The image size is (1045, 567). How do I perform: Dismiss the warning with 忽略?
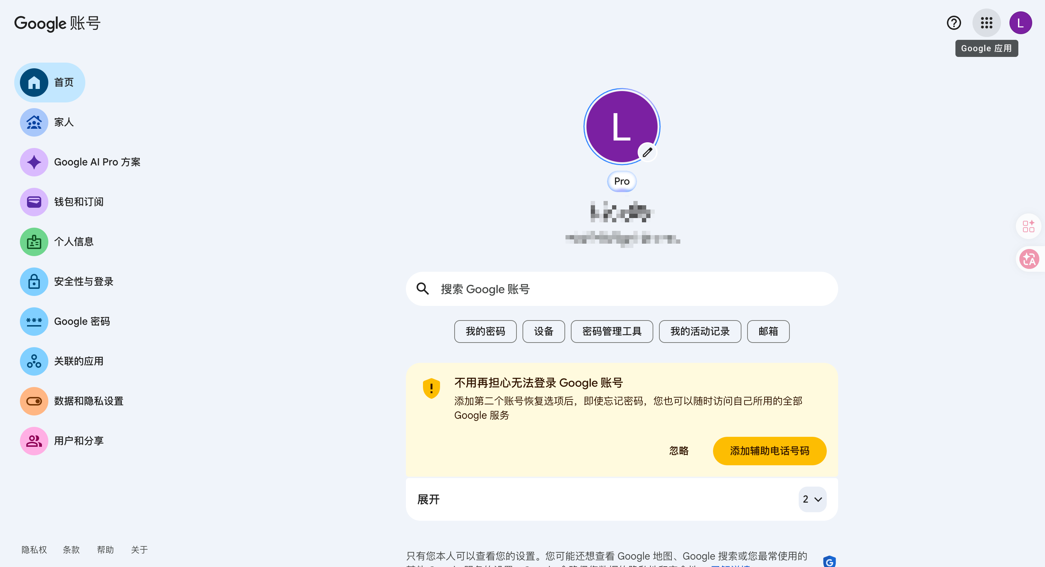tap(679, 451)
